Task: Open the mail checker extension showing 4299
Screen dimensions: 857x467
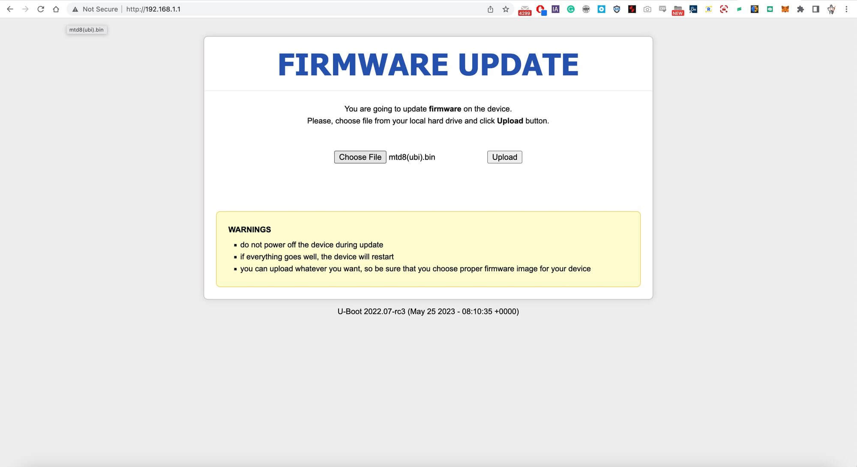Action: click(x=524, y=9)
